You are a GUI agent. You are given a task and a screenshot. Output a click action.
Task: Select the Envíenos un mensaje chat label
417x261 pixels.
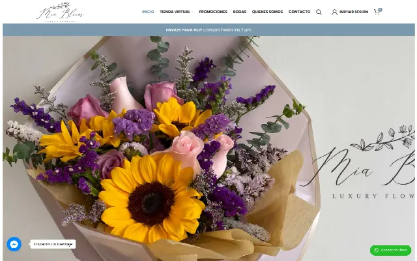53,244
